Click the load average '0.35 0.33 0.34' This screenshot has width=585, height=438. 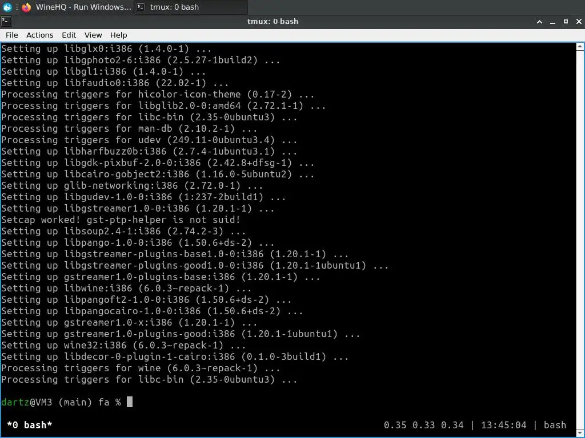click(x=423, y=425)
